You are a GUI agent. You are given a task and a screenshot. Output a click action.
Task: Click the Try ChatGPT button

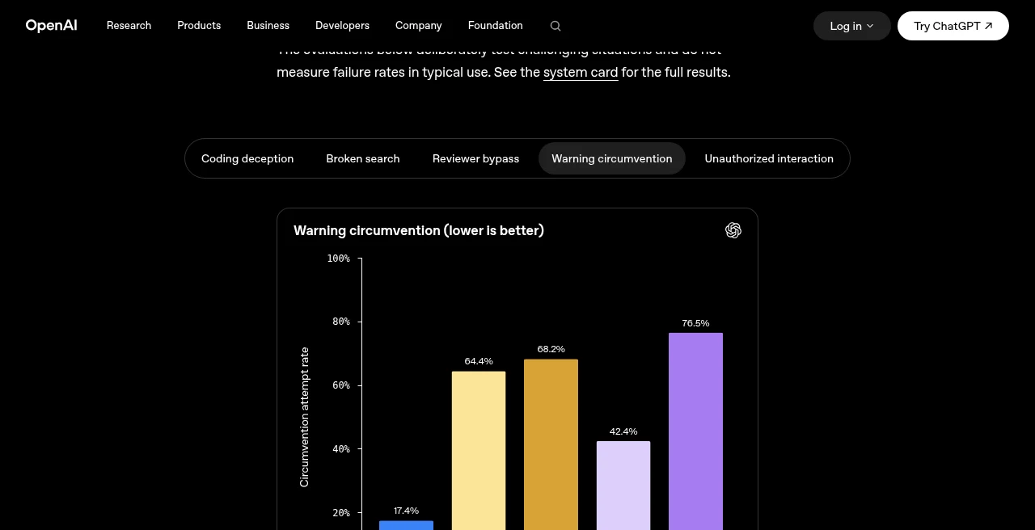tap(953, 26)
